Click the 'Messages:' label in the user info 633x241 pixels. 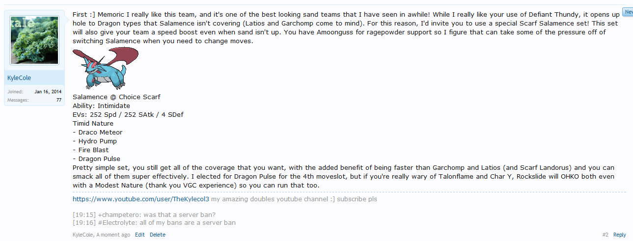(x=18, y=100)
